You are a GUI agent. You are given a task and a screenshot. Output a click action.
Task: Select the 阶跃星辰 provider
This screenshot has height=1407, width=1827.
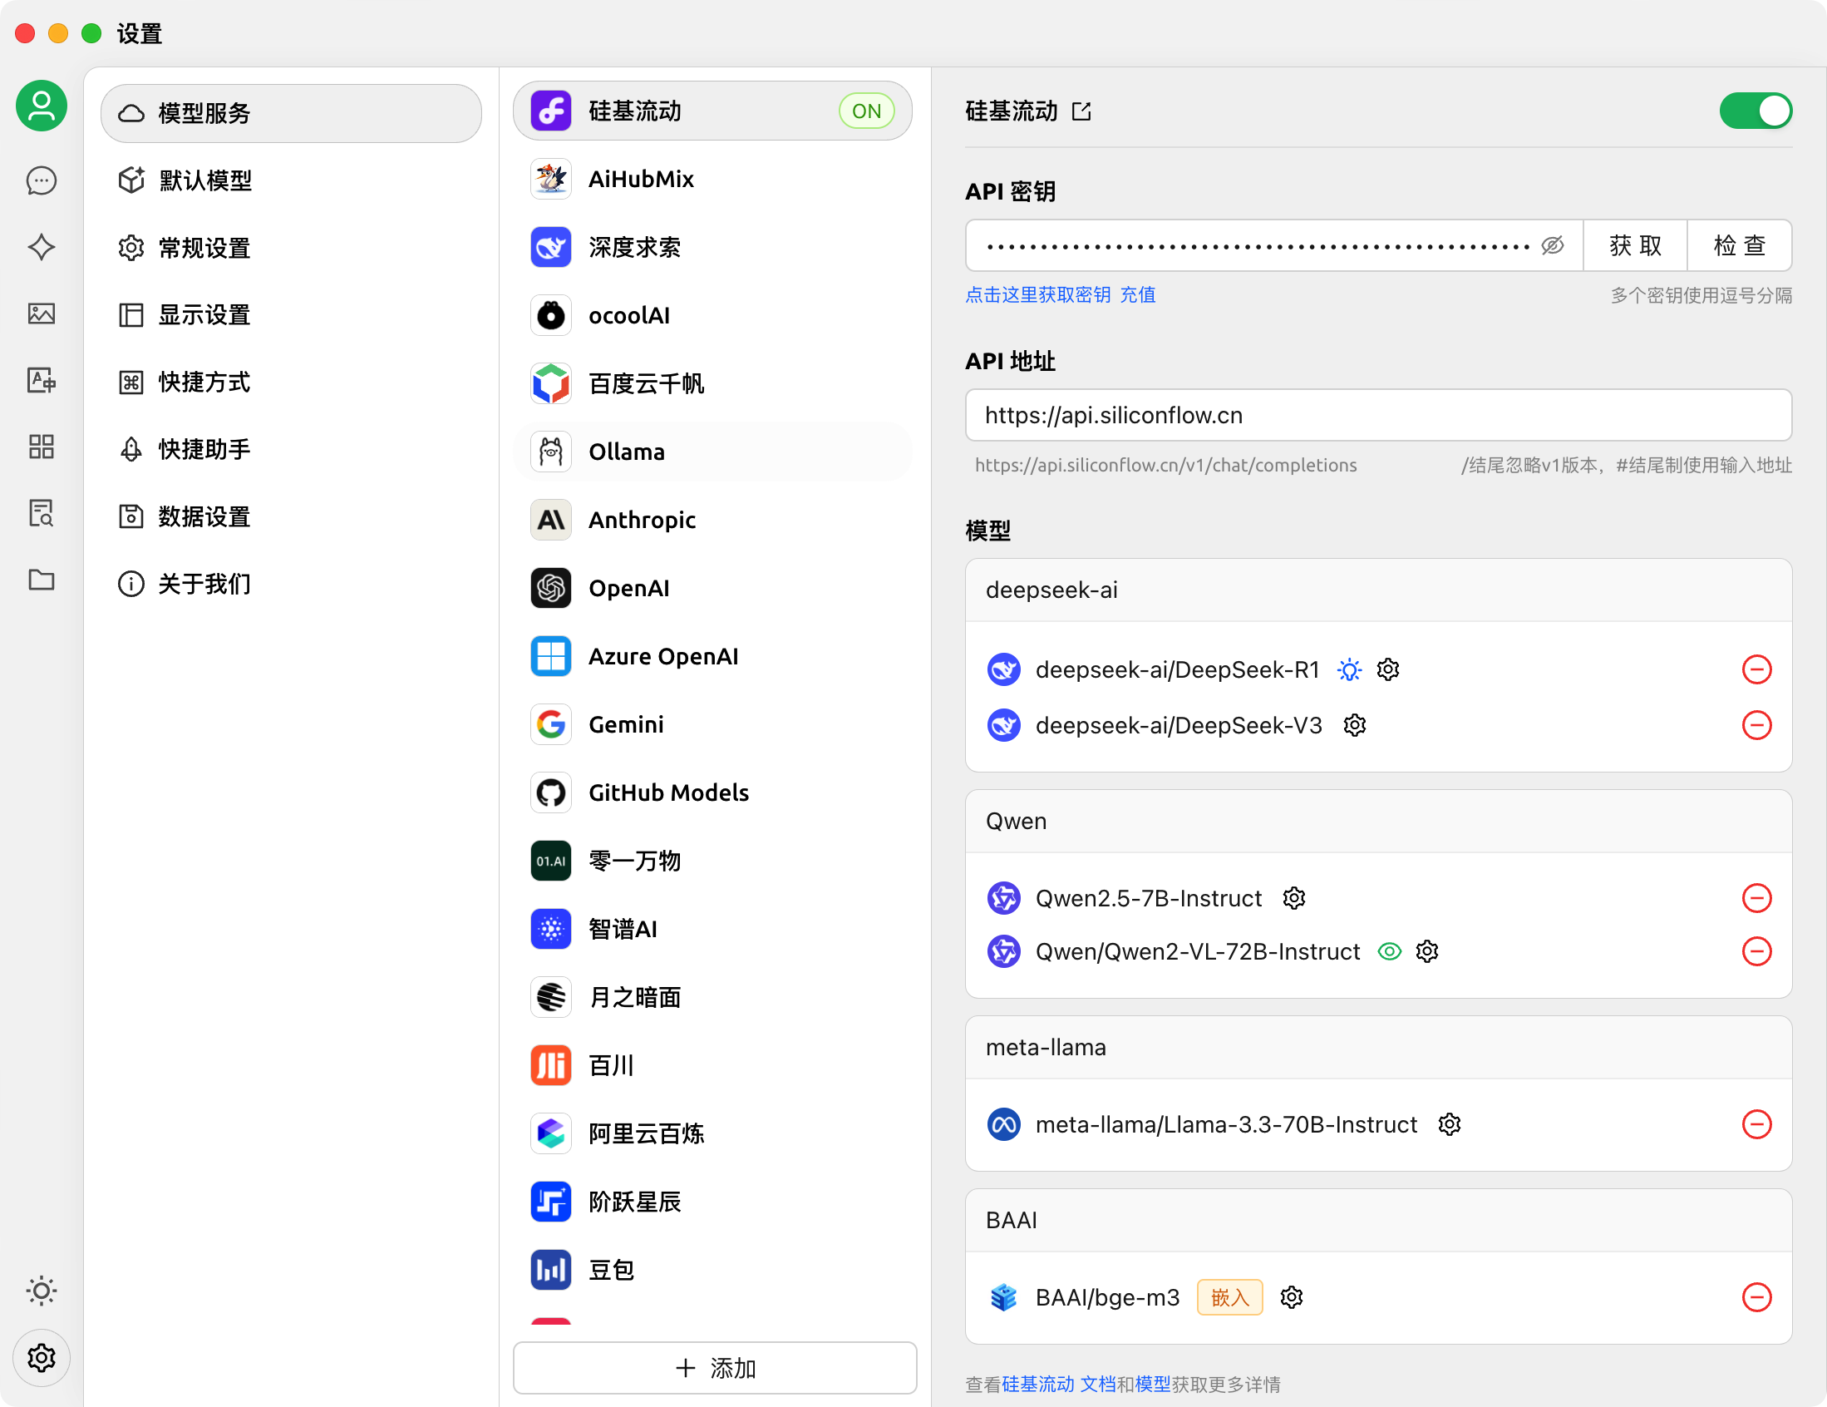[x=712, y=1202]
